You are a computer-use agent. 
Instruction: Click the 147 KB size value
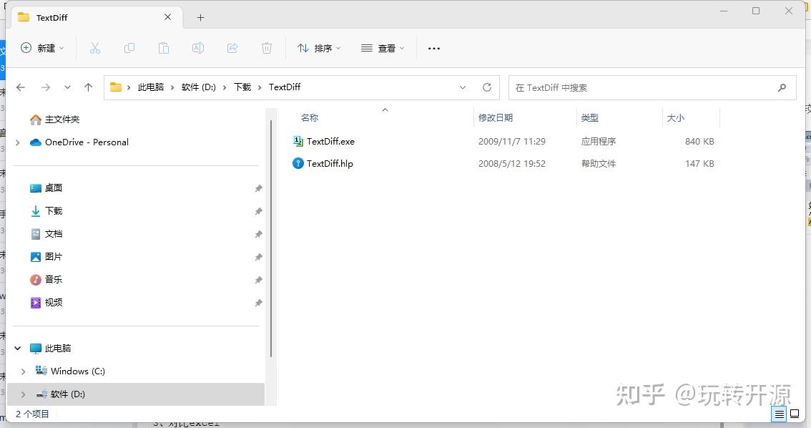699,163
